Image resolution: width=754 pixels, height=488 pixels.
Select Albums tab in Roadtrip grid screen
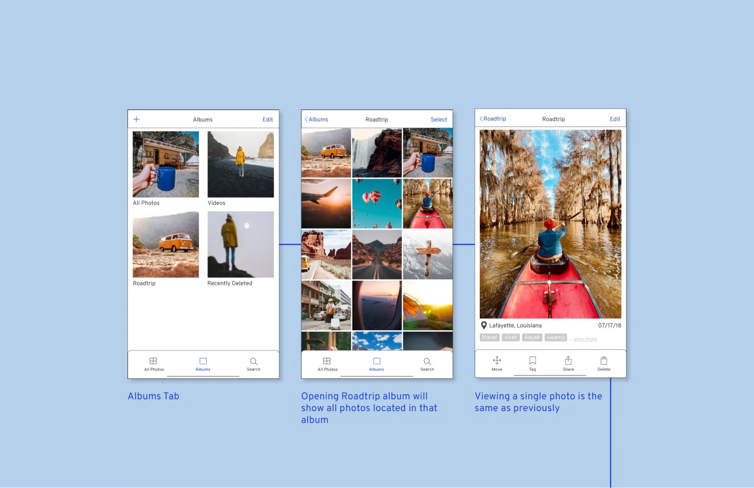click(376, 364)
